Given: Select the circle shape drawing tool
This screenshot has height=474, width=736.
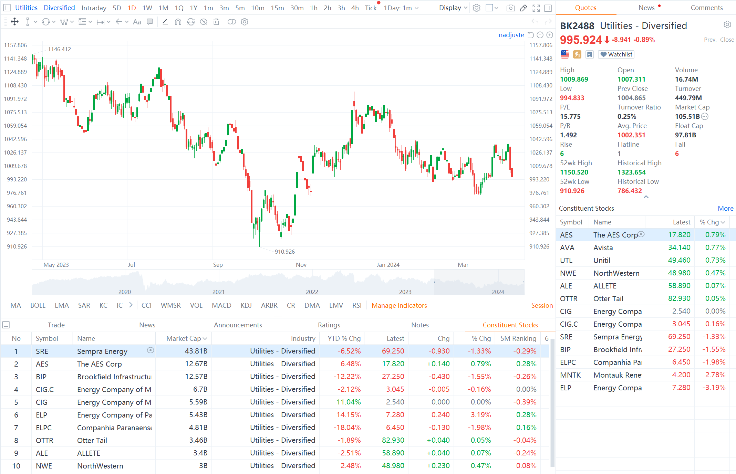Looking at the screenshot, I should pos(45,22).
